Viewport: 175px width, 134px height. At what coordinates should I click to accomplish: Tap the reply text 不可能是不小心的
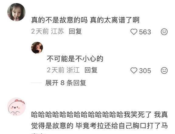(75, 59)
